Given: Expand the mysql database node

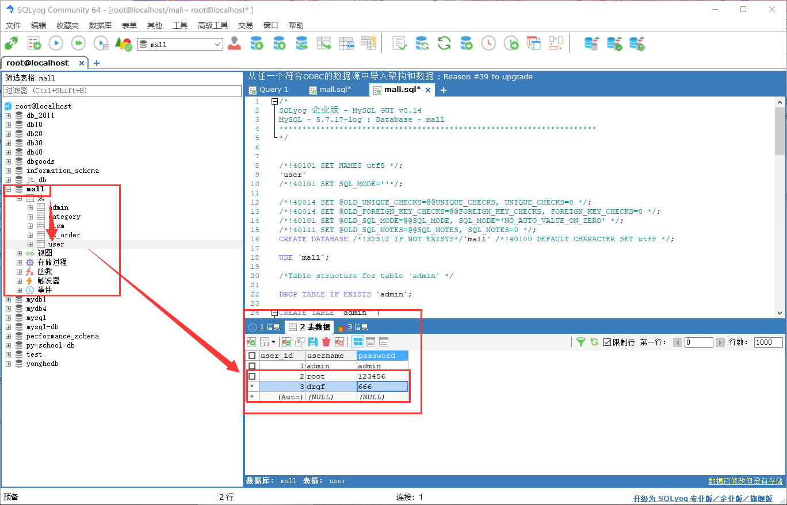Looking at the screenshot, I should 8,318.
